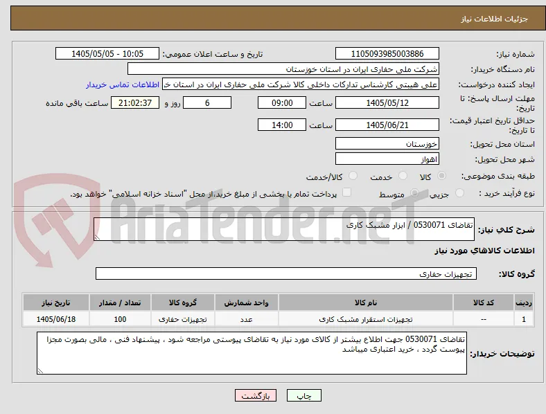Toggle Islamic treasury bonds payment checkbox

pyautogui.click(x=346, y=192)
